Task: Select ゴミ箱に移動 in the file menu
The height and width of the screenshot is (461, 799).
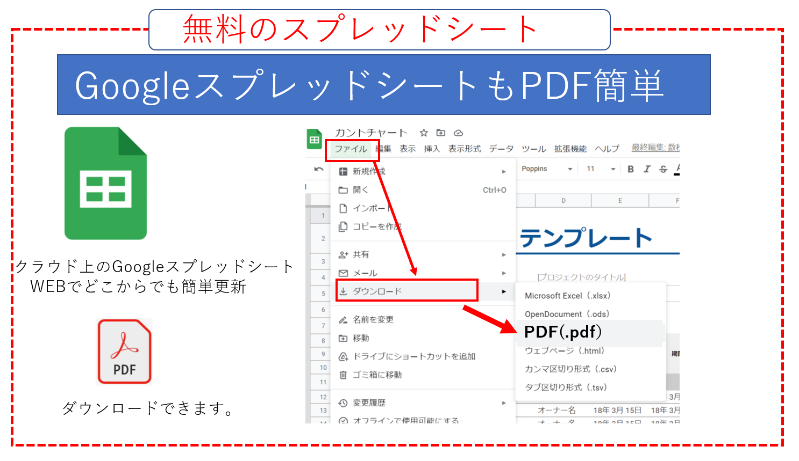Action: pos(423,375)
